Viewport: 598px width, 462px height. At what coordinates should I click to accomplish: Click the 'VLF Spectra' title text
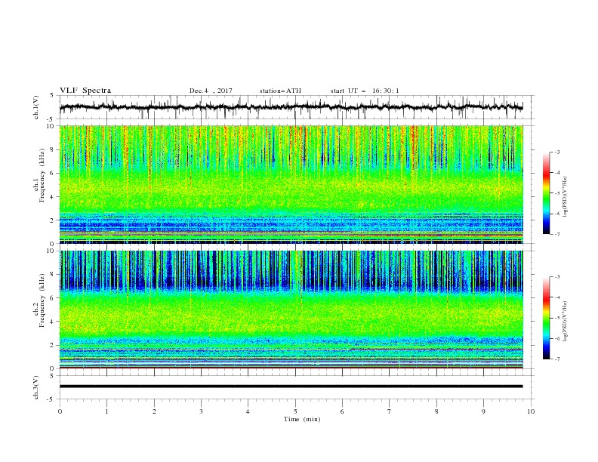[85, 91]
